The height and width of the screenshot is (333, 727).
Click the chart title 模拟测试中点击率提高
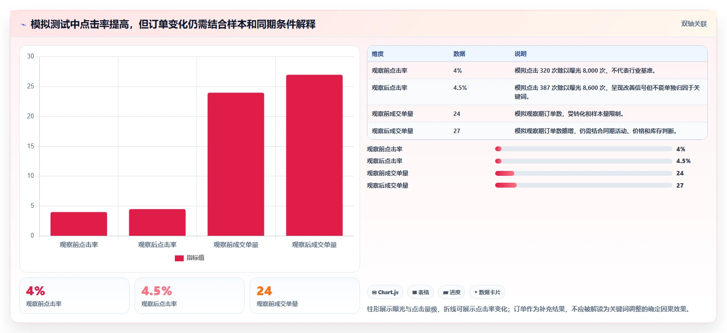tap(173, 25)
